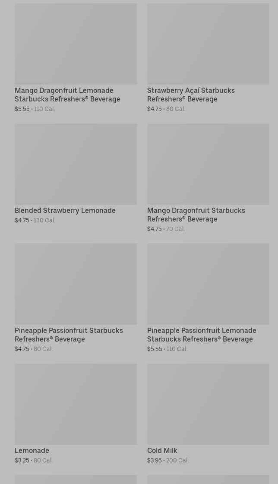Open the Blended Strawberry Lemonade title link
Viewport: 278px width, 484px height.
65,210
